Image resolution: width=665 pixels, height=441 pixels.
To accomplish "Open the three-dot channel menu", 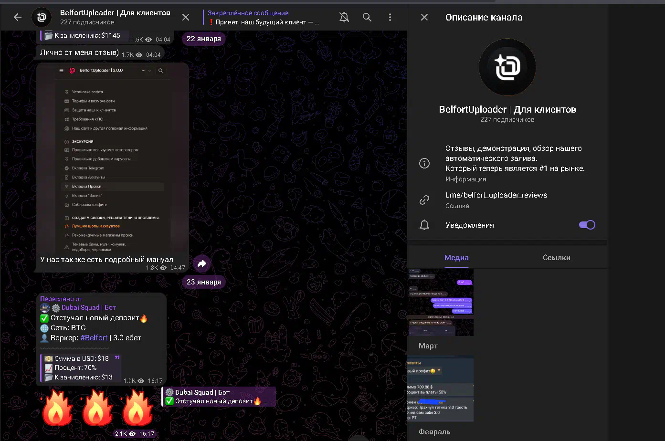I will point(390,17).
